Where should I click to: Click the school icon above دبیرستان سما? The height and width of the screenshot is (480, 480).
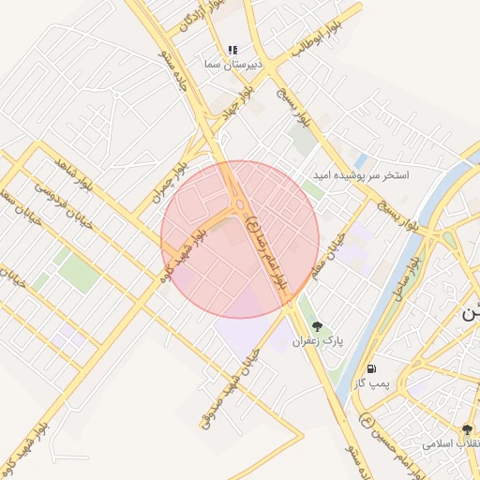pyautogui.click(x=232, y=50)
